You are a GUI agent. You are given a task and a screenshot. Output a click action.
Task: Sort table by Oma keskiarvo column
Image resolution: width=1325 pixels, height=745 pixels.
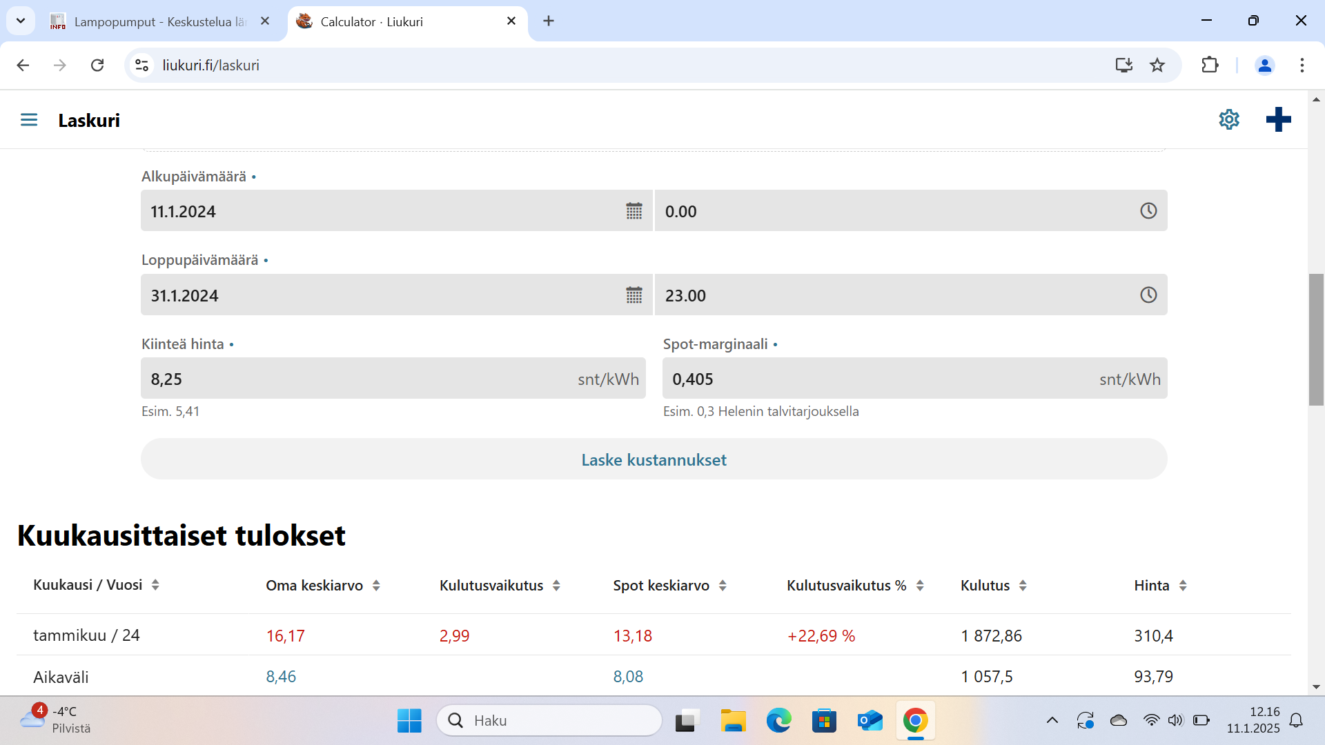tap(376, 586)
